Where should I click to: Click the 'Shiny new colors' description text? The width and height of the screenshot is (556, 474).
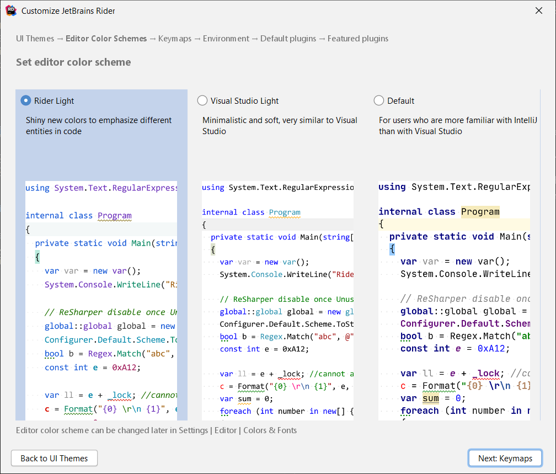[99, 126]
